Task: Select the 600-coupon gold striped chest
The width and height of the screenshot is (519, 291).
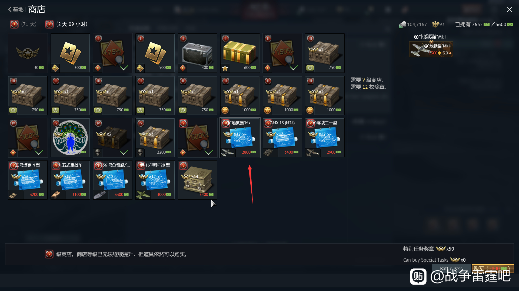Action: click(x=240, y=53)
